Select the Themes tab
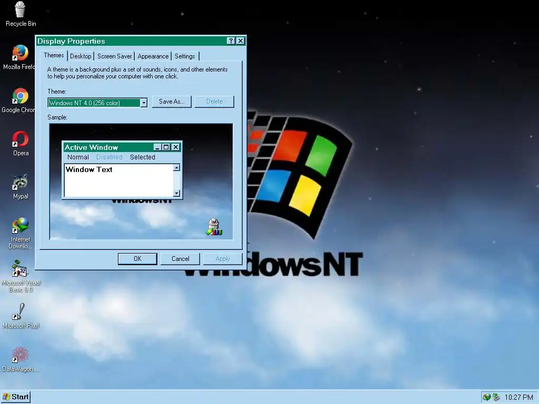The width and height of the screenshot is (539, 404). coord(54,55)
